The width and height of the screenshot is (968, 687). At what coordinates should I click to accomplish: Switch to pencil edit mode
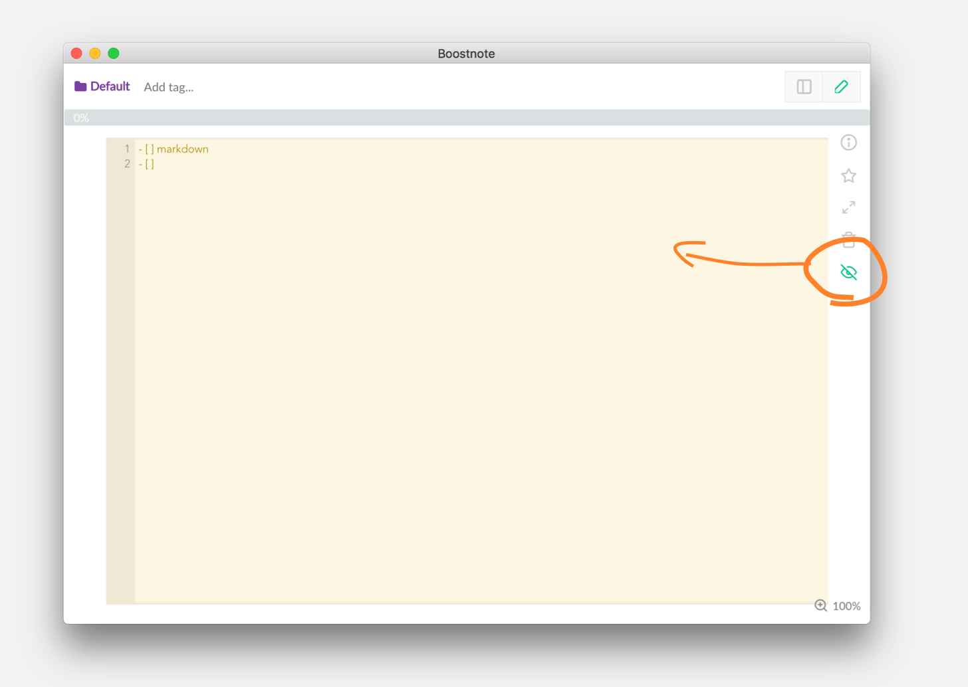click(x=841, y=86)
